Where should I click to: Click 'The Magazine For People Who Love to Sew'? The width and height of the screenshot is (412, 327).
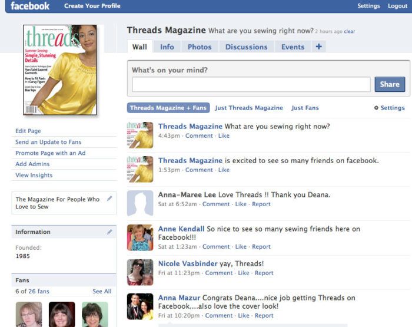(58, 203)
